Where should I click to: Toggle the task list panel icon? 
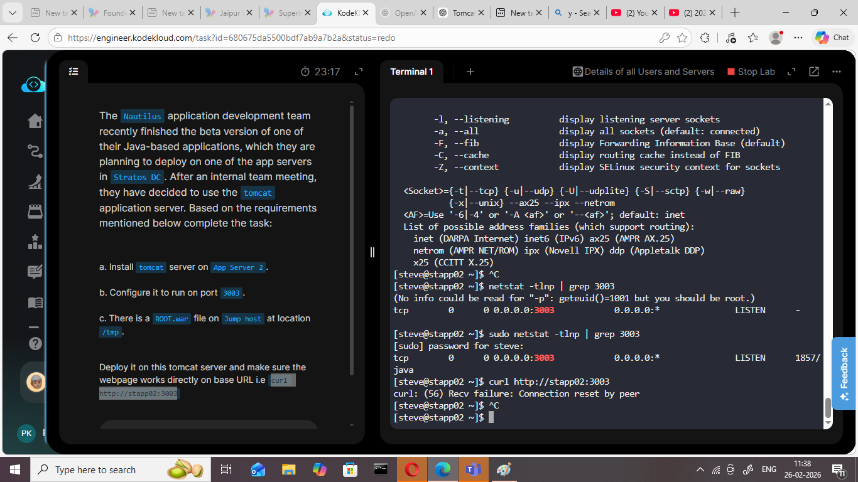tap(73, 72)
